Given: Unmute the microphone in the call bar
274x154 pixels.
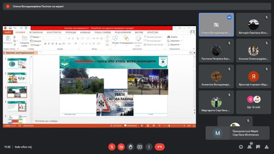Looking at the screenshot, I should coord(112,147).
